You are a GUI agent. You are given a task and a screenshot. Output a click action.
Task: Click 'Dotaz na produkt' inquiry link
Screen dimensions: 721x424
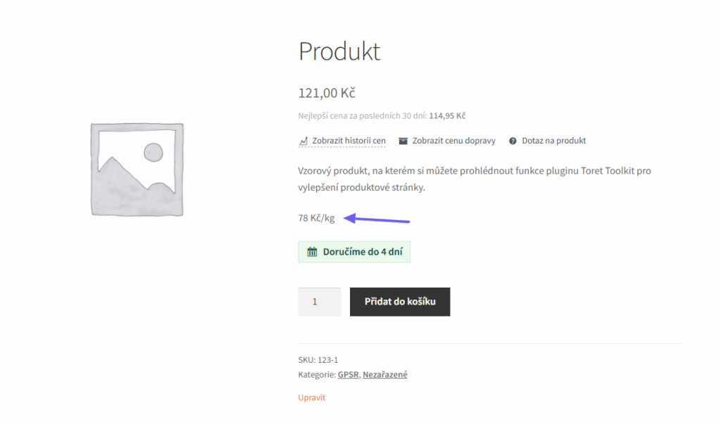click(x=553, y=140)
